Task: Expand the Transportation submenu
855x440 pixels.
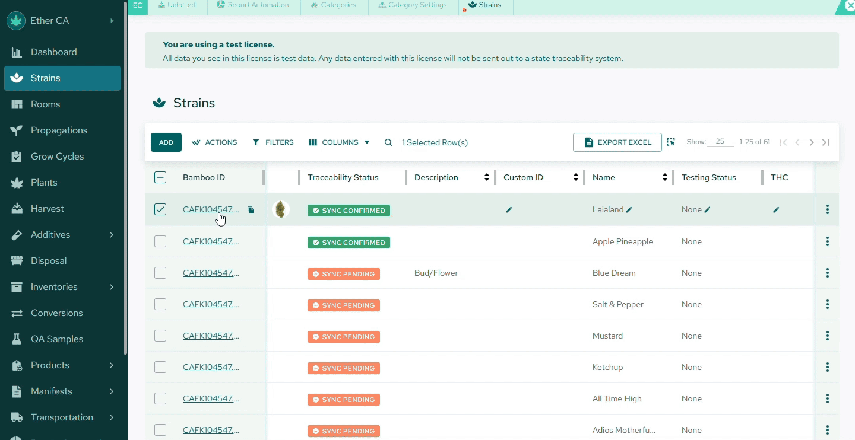Action: pos(112,417)
